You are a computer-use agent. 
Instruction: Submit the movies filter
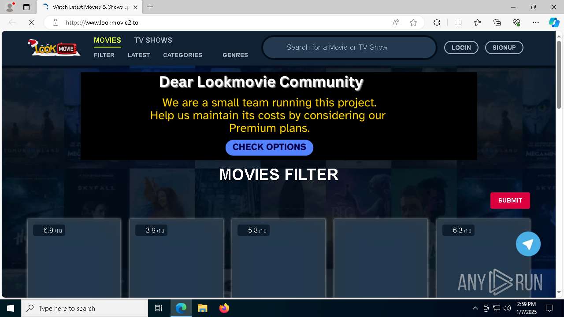[510, 200]
